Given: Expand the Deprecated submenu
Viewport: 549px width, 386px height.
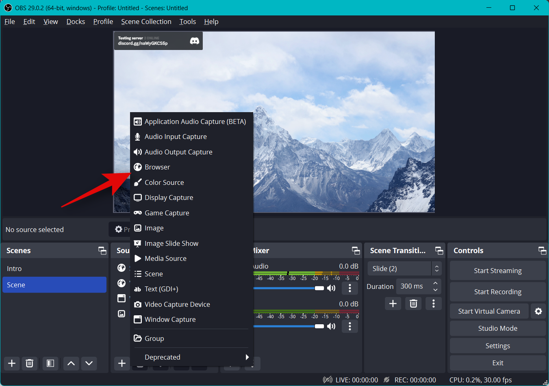Looking at the screenshot, I should pos(191,357).
